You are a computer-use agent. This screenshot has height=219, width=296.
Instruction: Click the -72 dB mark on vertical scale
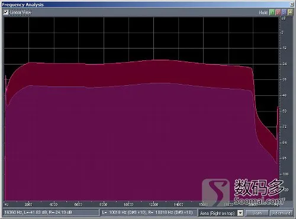pyautogui.click(x=284, y=127)
